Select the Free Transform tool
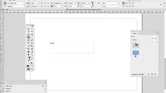The height and width of the screenshot is (93, 166). pyautogui.click(x=32, y=46)
